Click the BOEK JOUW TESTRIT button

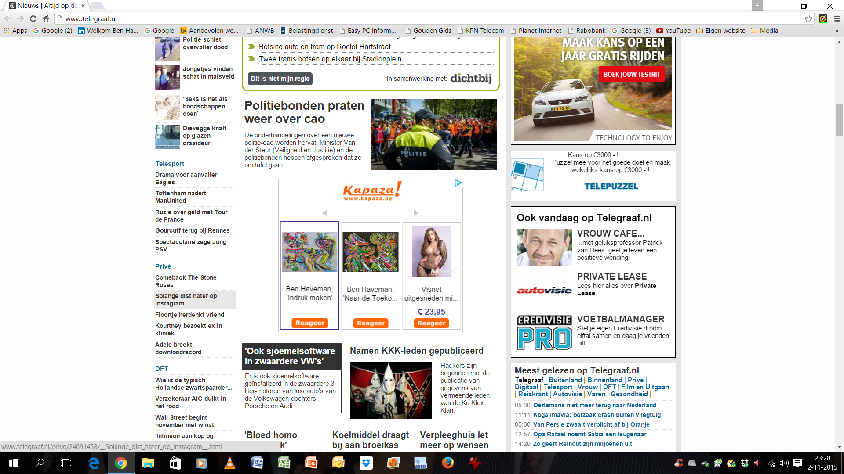point(631,75)
